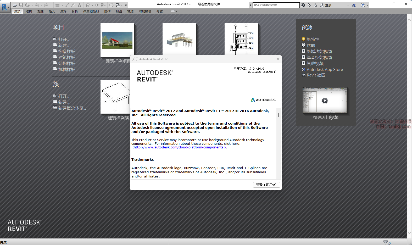
Task: Click the 管理许可证(M) button
Action: tap(266, 185)
